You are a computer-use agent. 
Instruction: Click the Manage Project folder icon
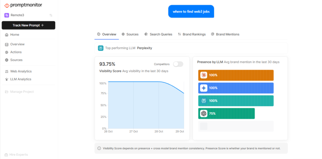point(7,92)
